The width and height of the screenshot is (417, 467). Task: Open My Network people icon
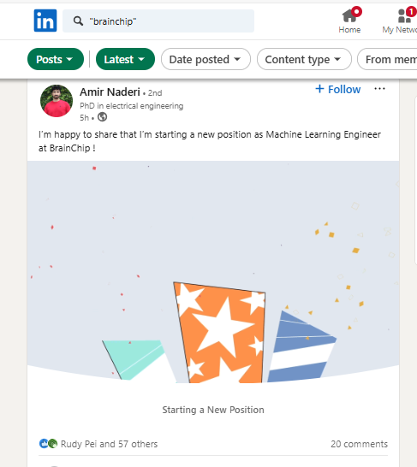pyautogui.click(x=405, y=15)
